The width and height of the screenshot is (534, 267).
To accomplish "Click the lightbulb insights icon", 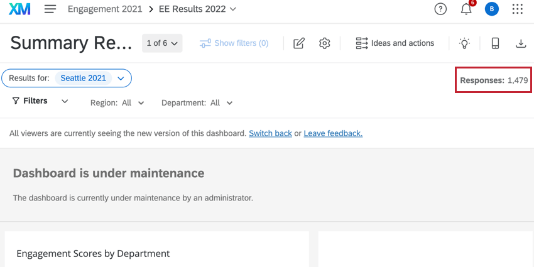I will click(464, 43).
